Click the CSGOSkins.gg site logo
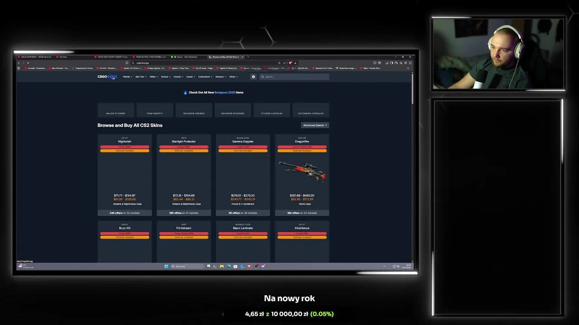Screen dimensions: 579x325 click(x=107, y=77)
